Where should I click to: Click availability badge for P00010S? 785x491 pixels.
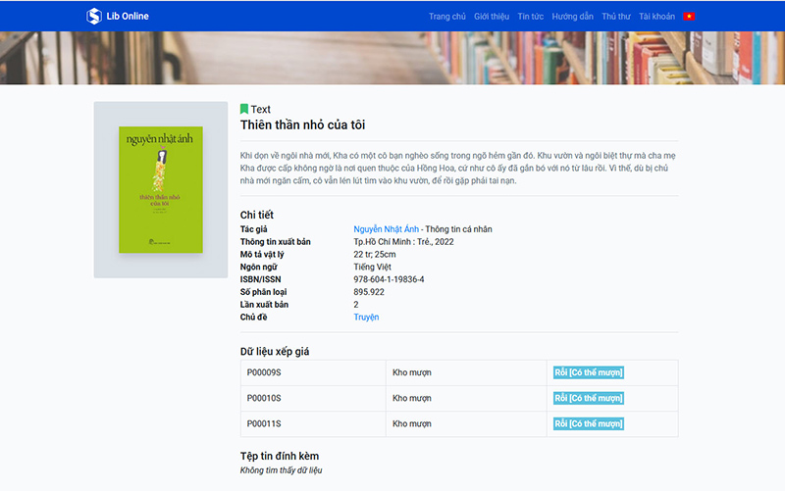(x=589, y=398)
